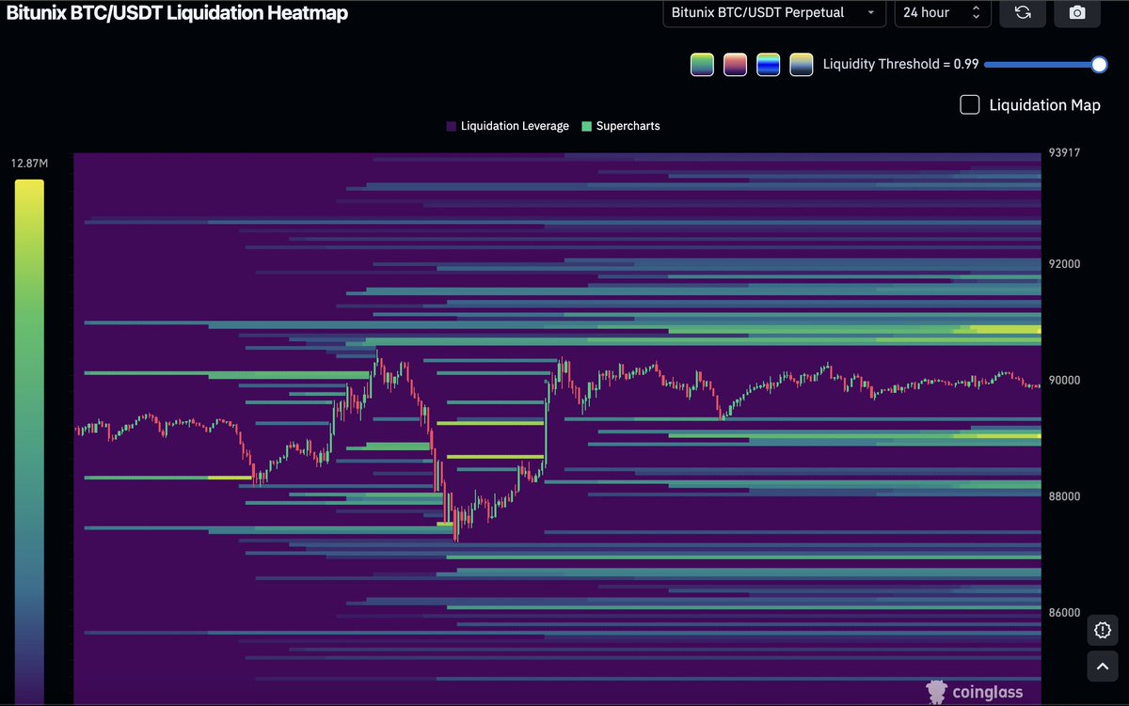This screenshot has height=706, width=1129.
Task: Open the Bitunix BTC/USDT Perpetual pair dropdown
Action: click(x=773, y=12)
